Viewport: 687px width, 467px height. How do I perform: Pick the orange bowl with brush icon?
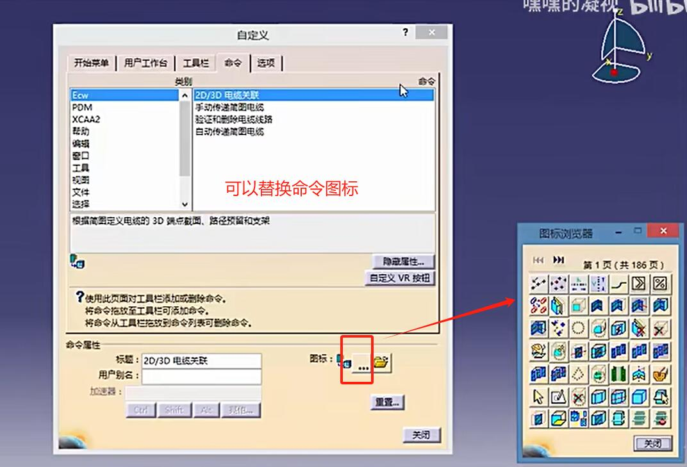pos(660,374)
